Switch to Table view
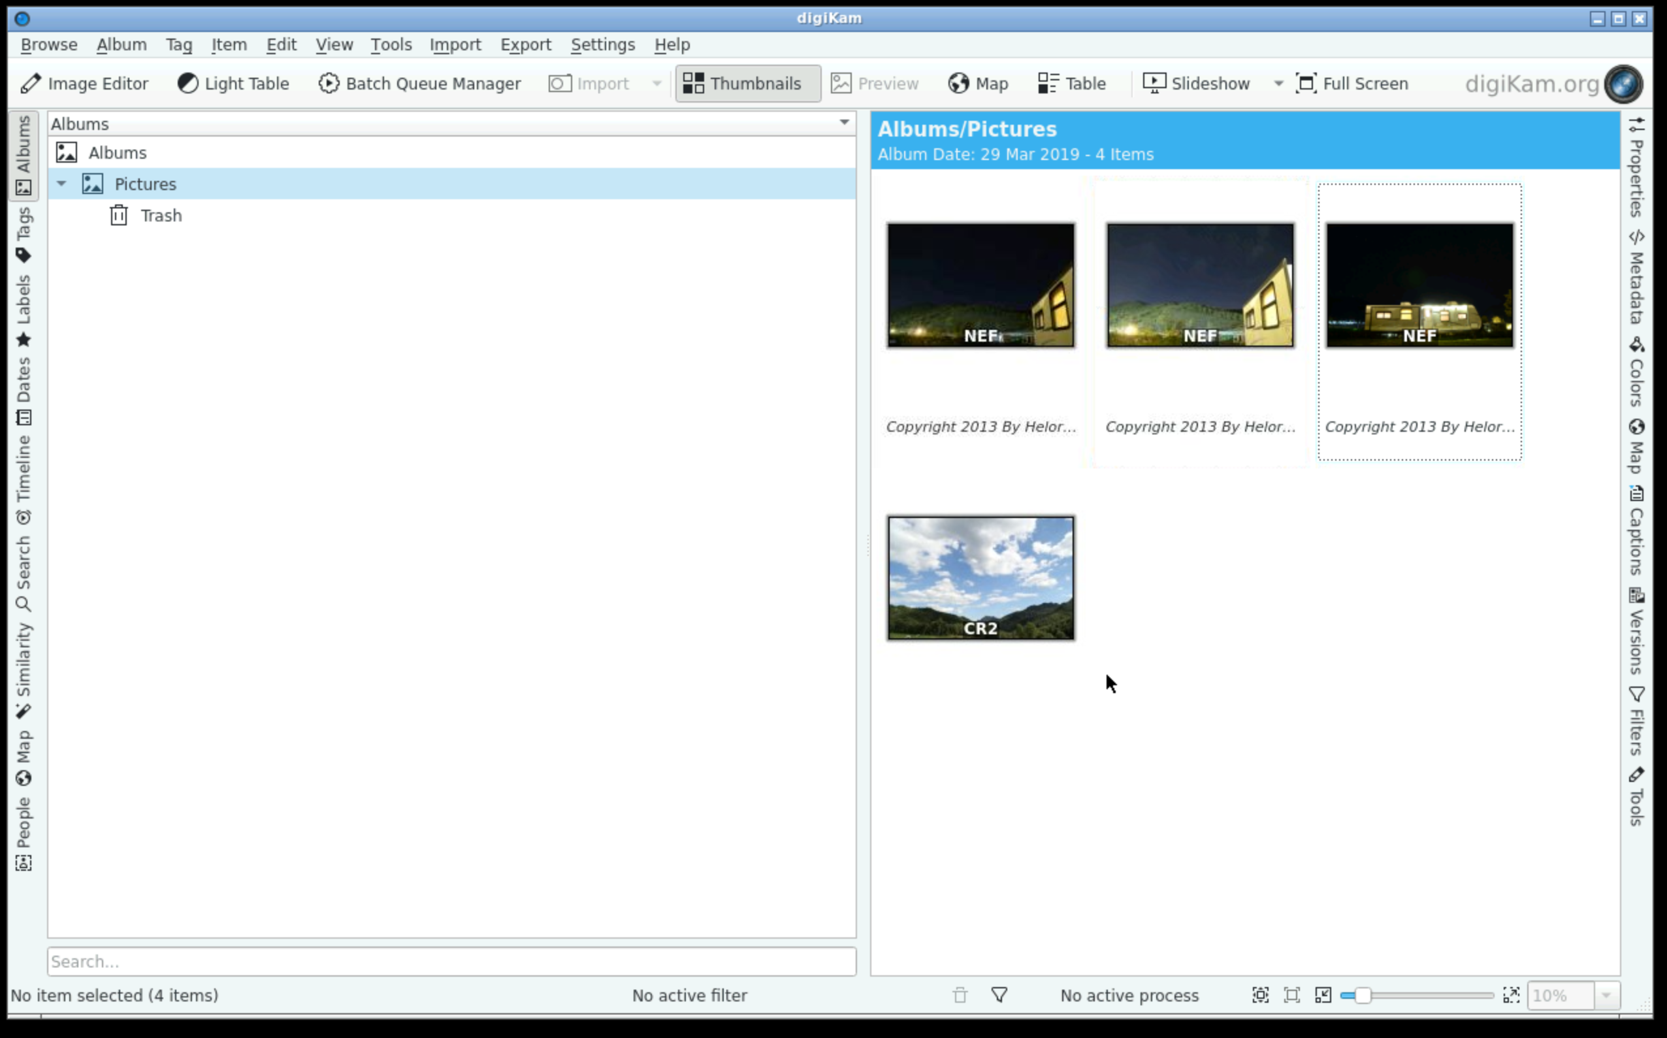 (x=1071, y=84)
